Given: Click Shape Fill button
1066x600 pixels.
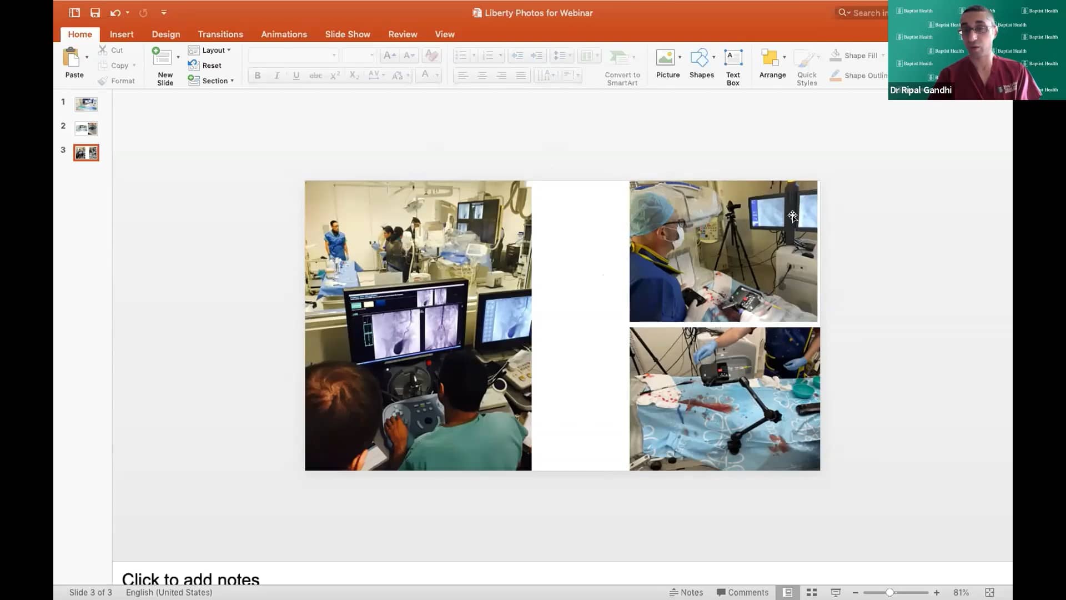Looking at the screenshot, I should pos(856,55).
